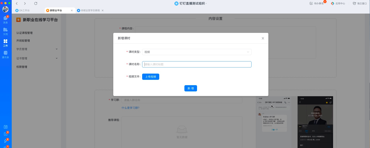The width and height of the screenshot is (370, 148).
Task: Open the 文档 documents icon
Action: point(5,31)
